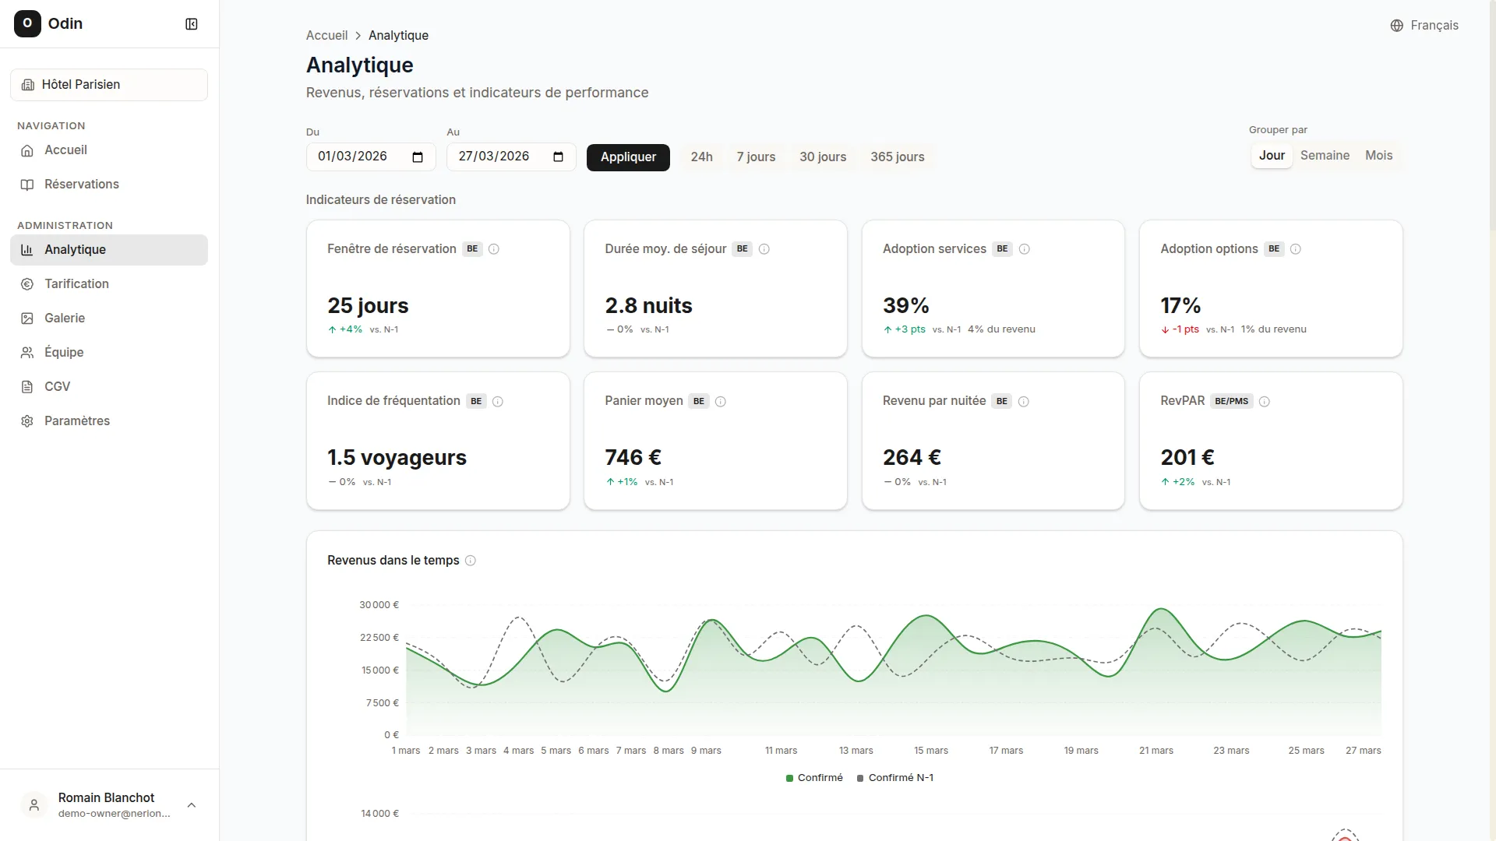
Task: Go to Accueil via the breadcrumb
Action: (x=326, y=35)
